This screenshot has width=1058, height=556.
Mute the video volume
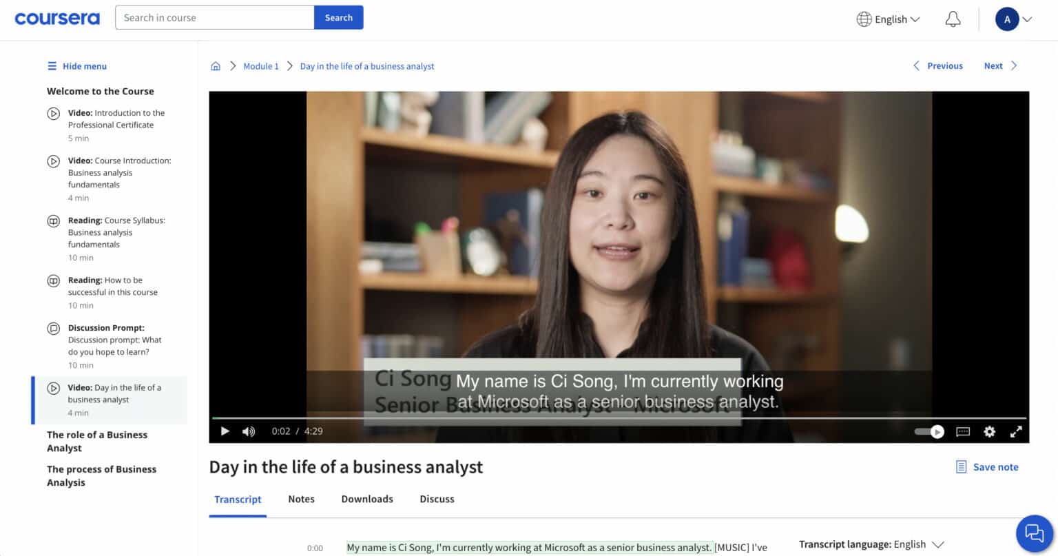pos(248,431)
